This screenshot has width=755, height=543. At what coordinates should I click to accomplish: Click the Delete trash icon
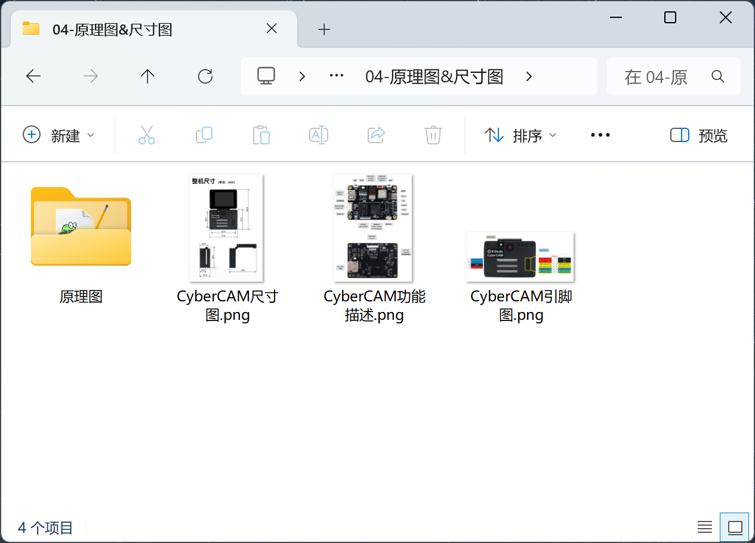(433, 135)
